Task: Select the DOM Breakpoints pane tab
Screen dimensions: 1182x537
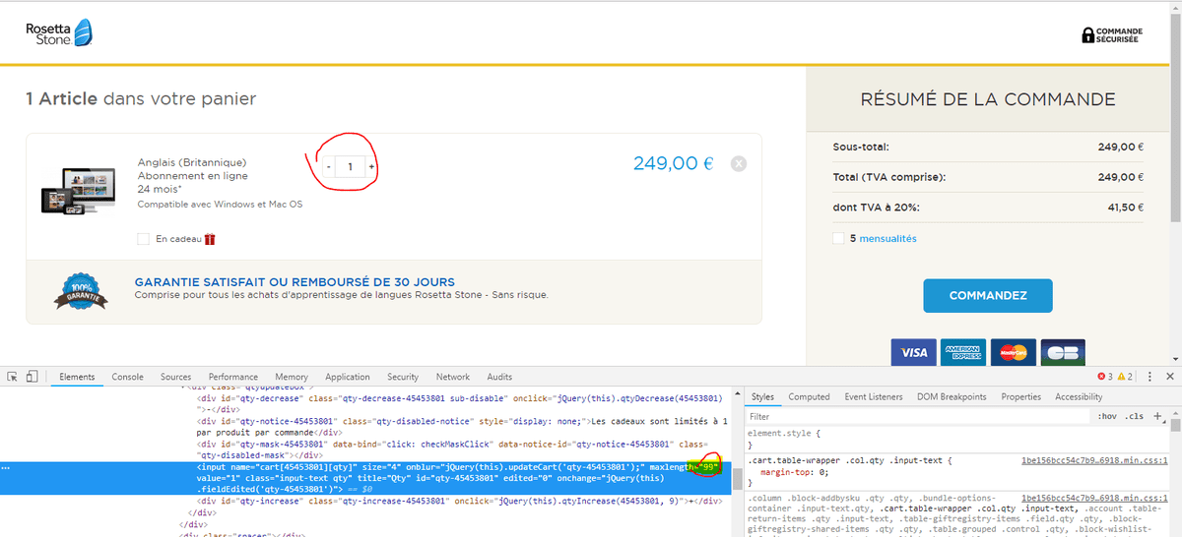Action: click(x=952, y=397)
